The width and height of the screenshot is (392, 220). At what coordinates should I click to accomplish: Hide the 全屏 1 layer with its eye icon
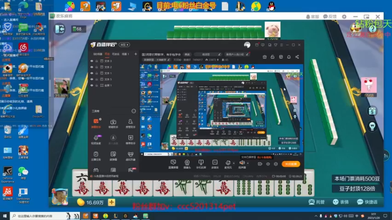[92, 85]
